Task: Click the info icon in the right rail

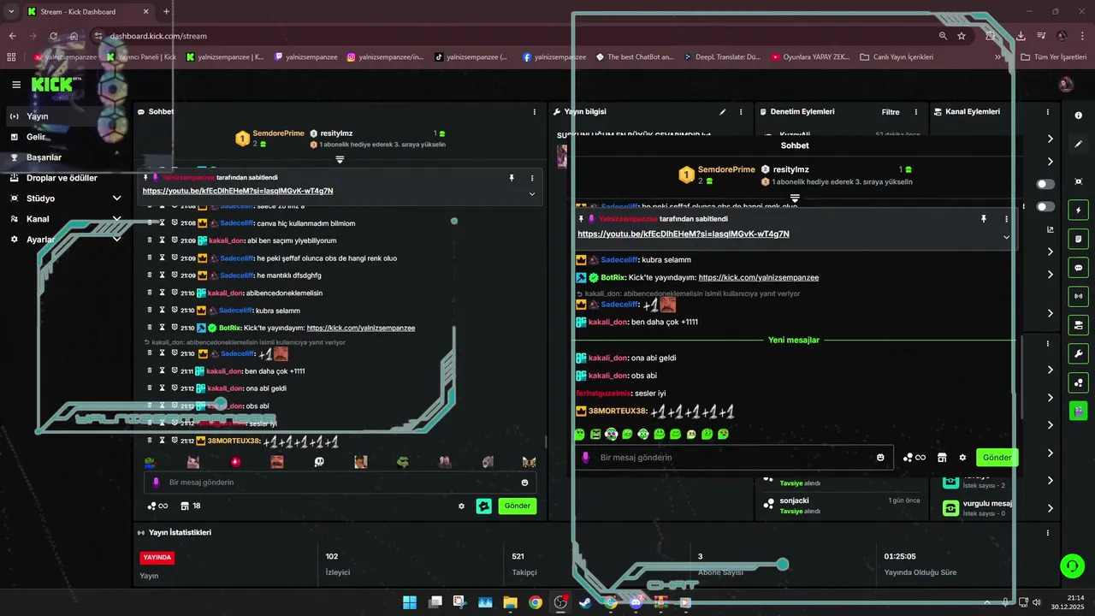Action: 1078,115
